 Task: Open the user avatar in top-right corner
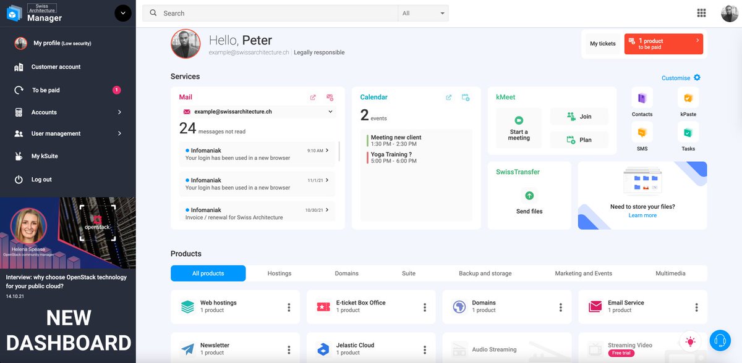[730, 13]
